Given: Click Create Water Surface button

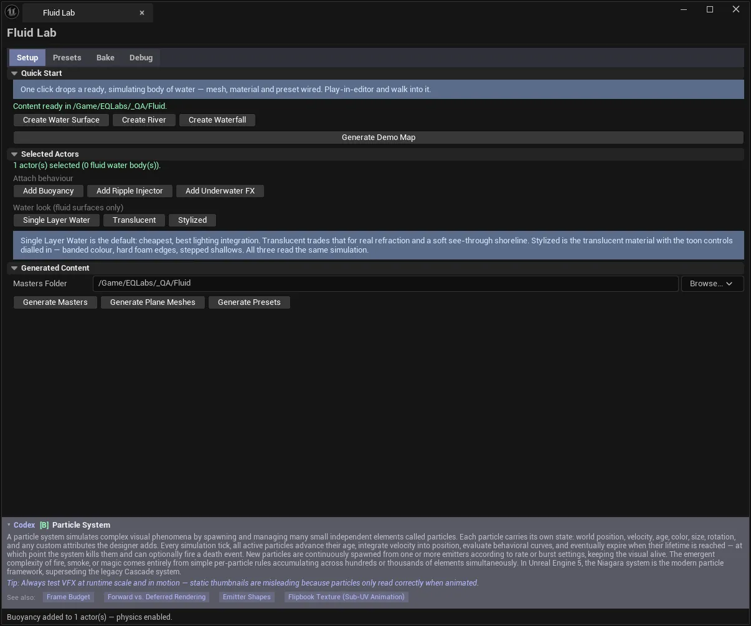Looking at the screenshot, I should pyautogui.click(x=61, y=120).
